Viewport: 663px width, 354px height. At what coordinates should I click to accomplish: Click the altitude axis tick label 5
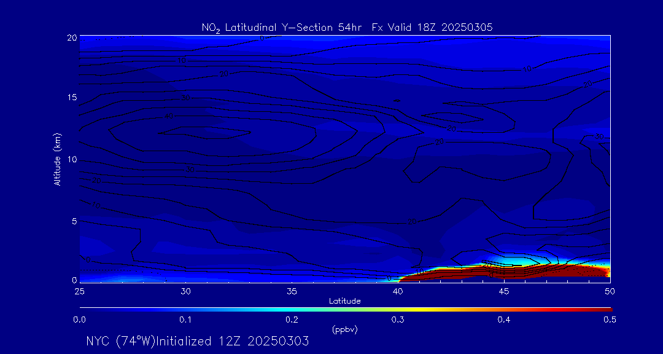74,221
